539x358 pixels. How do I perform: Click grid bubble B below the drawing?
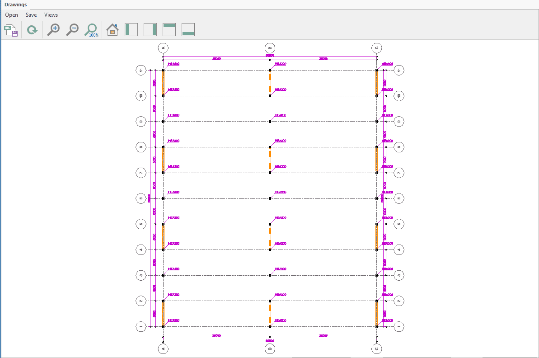270,349
